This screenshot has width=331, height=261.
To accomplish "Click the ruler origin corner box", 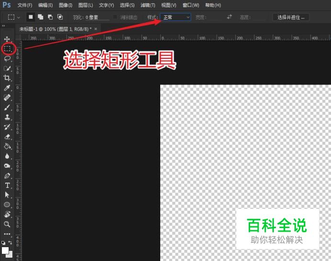I will tap(19, 38).
